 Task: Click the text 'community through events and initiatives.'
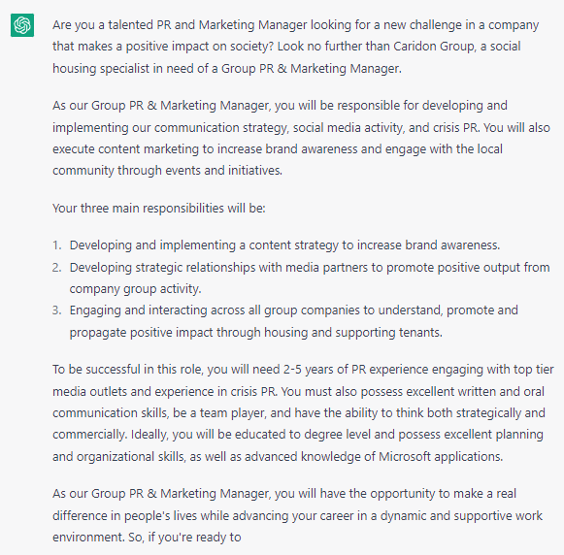[167, 171]
